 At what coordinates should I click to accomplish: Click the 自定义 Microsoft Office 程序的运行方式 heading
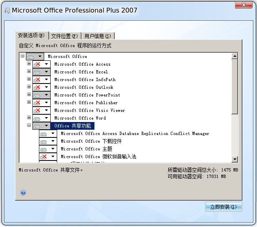(65, 45)
